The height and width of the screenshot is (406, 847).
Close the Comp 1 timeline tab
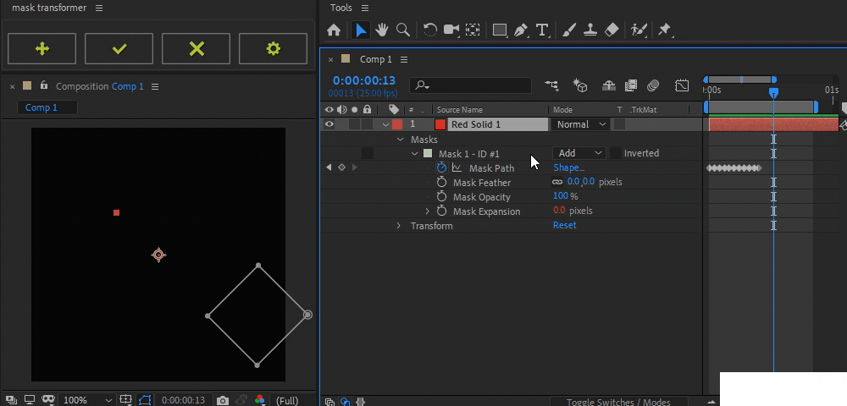click(330, 59)
